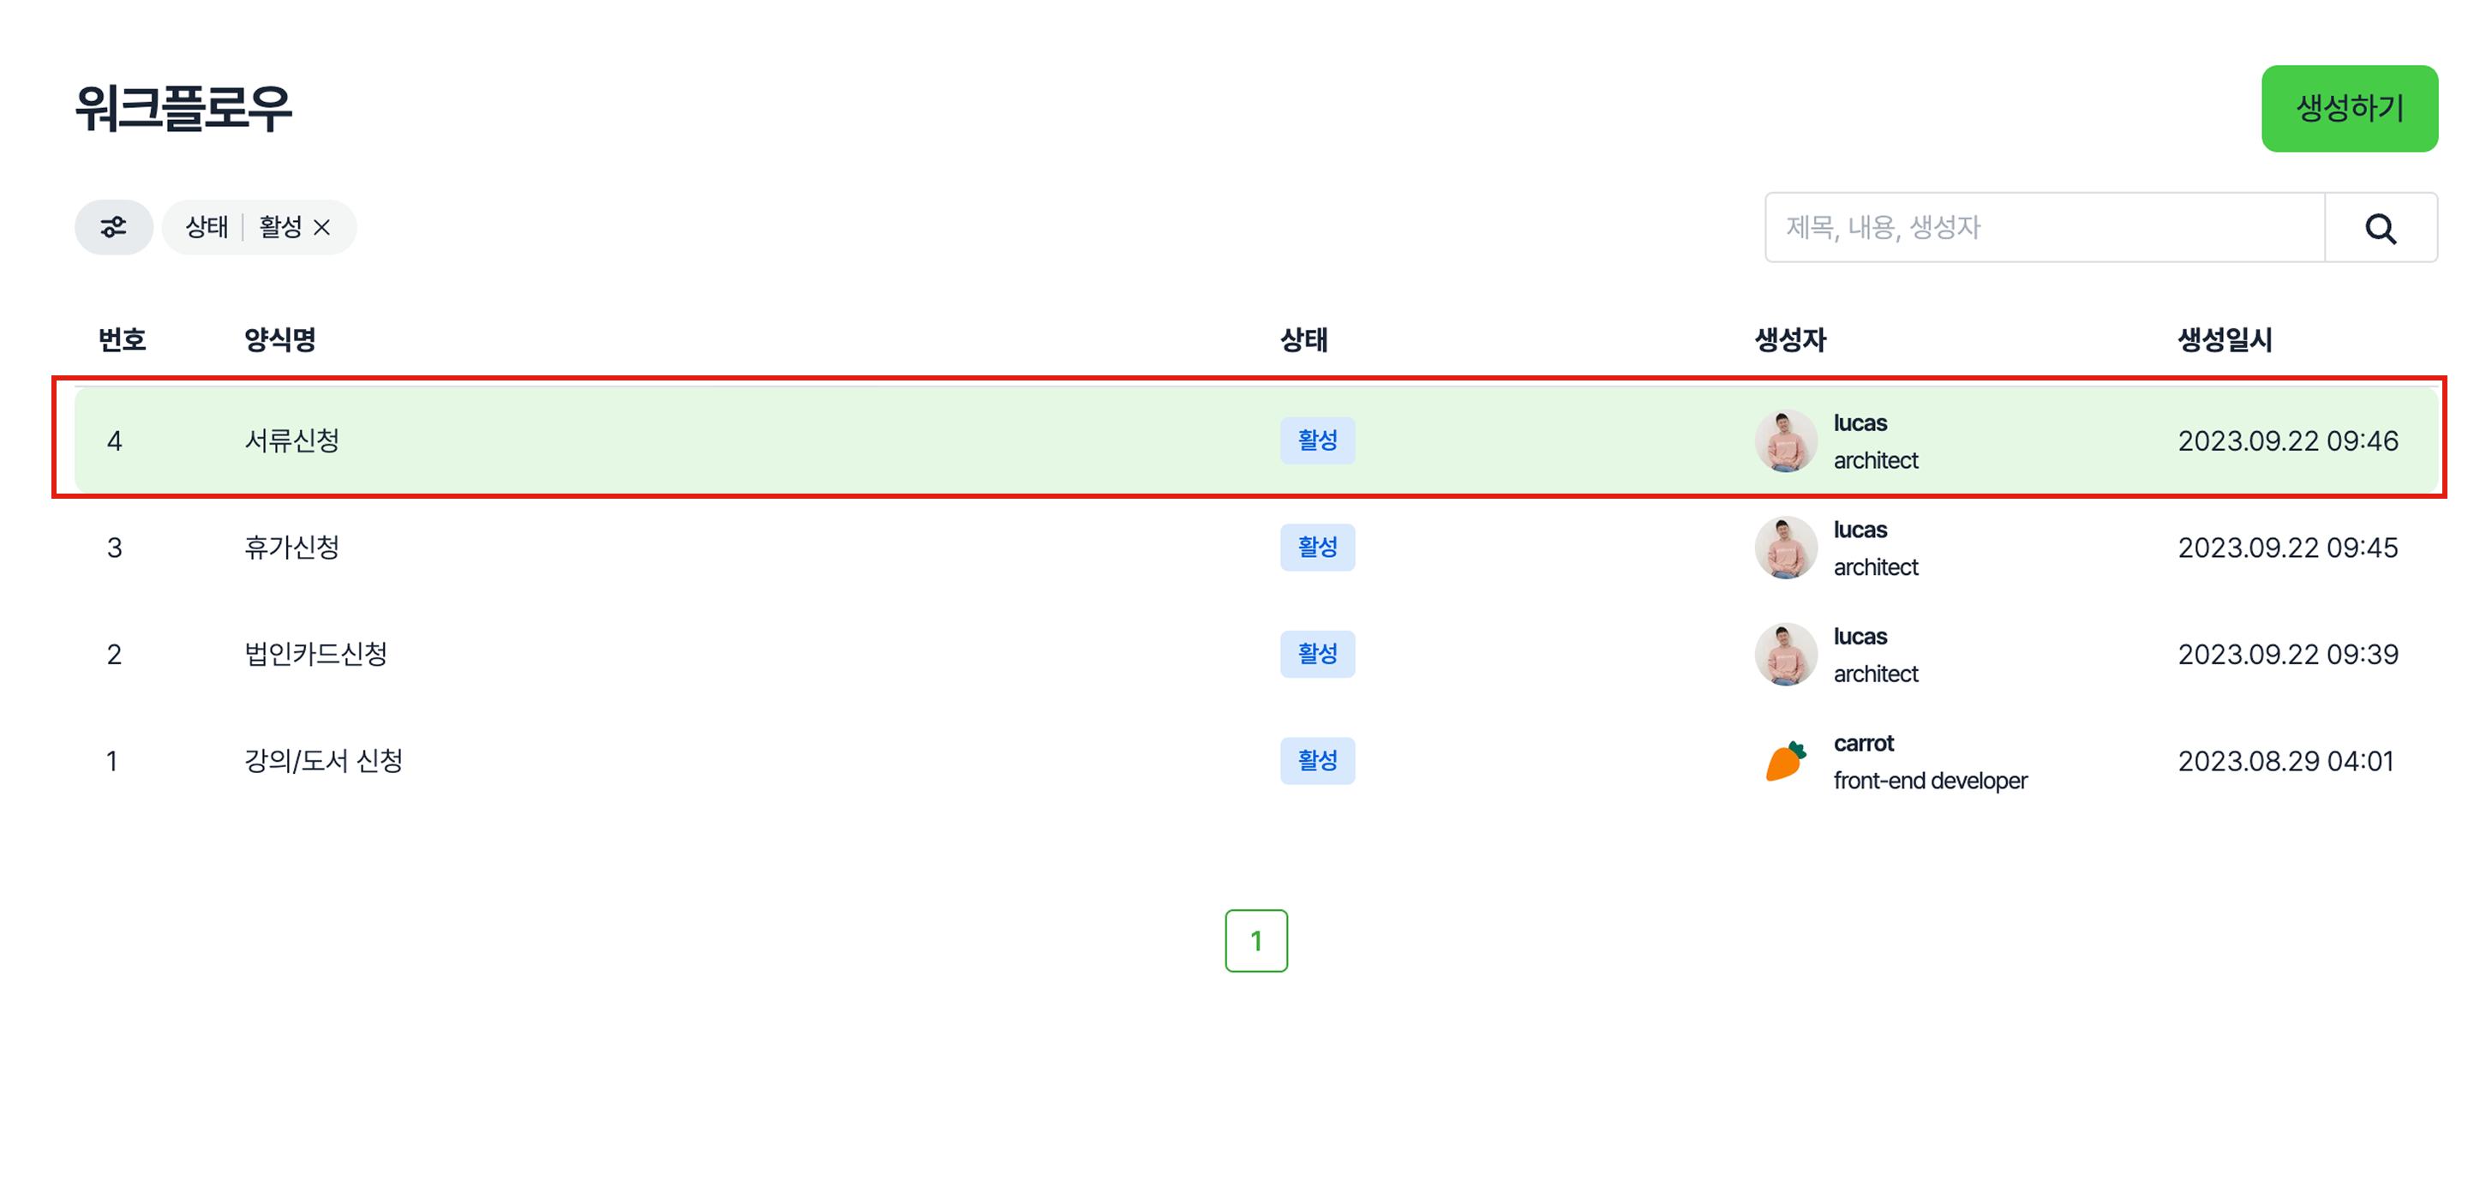Click the magnifying glass search icon

(2380, 228)
